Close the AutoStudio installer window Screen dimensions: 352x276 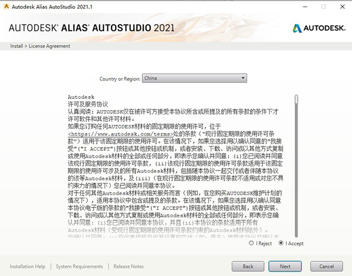341,6
